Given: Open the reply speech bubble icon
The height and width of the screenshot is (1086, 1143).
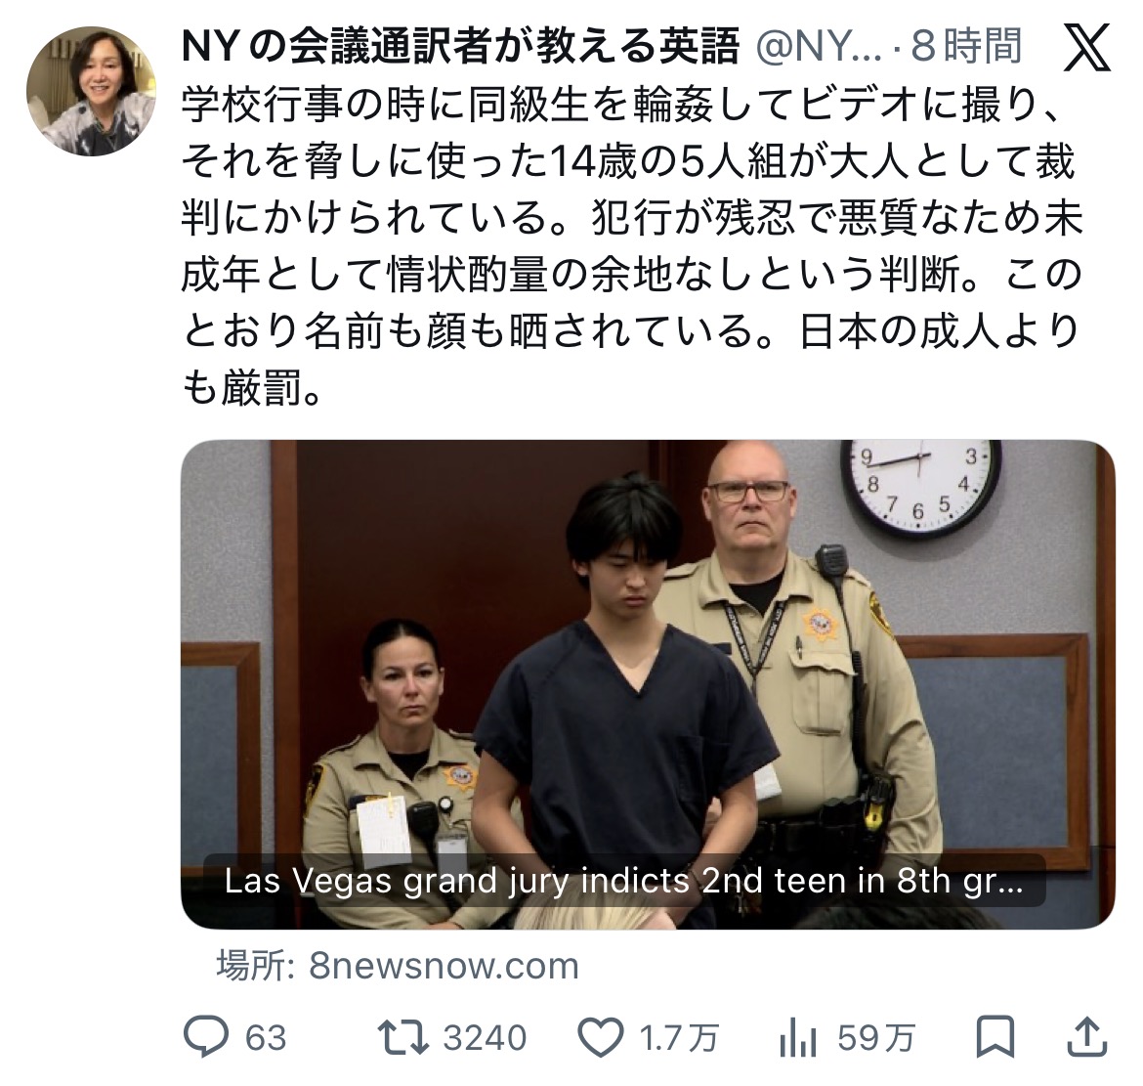Looking at the screenshot, I should pos(205,1036).
